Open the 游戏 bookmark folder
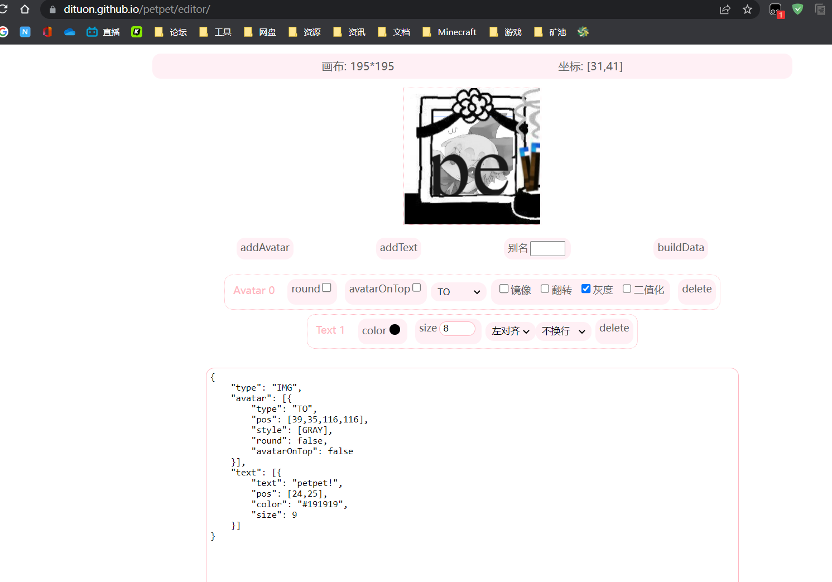832x582 pixels. [506, 32]
